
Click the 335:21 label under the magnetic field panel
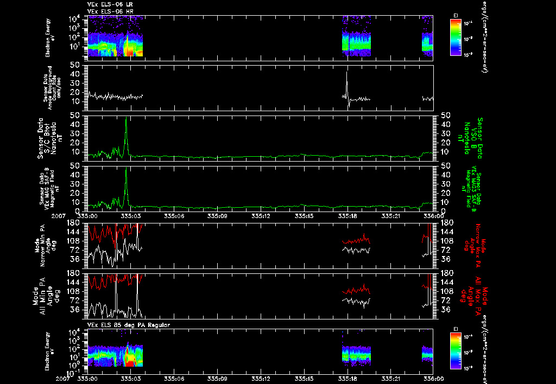point(391,216)
